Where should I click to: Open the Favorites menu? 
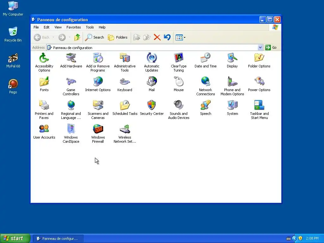[73, 27]
